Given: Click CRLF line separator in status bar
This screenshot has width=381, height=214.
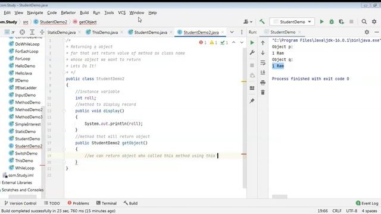Looking at the screenshot, I should tap(337, 210).
